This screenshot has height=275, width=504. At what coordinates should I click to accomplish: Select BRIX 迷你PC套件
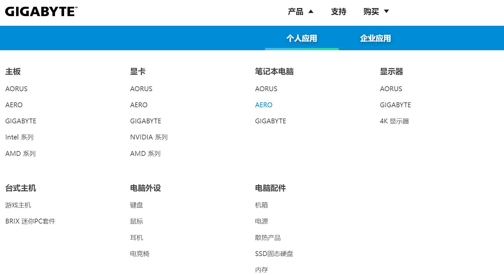(30, 221)
